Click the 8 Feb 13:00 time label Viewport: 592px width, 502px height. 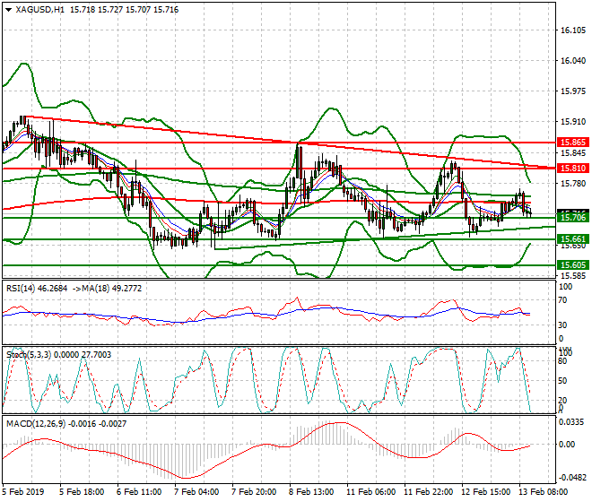click(x=311, y=492)
